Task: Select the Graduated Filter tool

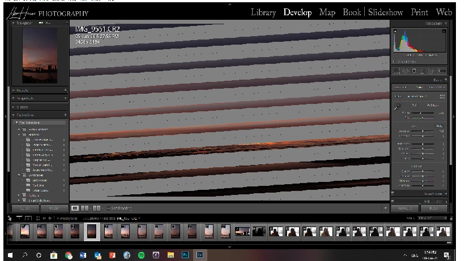Action: pyautogui.click(x=422, y=71)
